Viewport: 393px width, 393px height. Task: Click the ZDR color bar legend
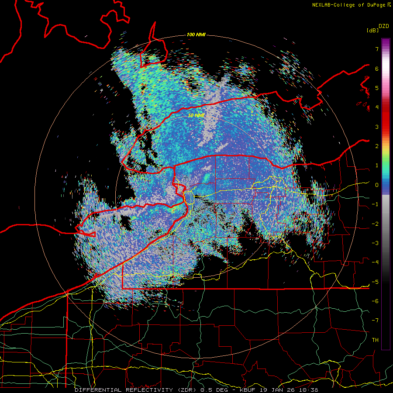click(x=386, y=194)
